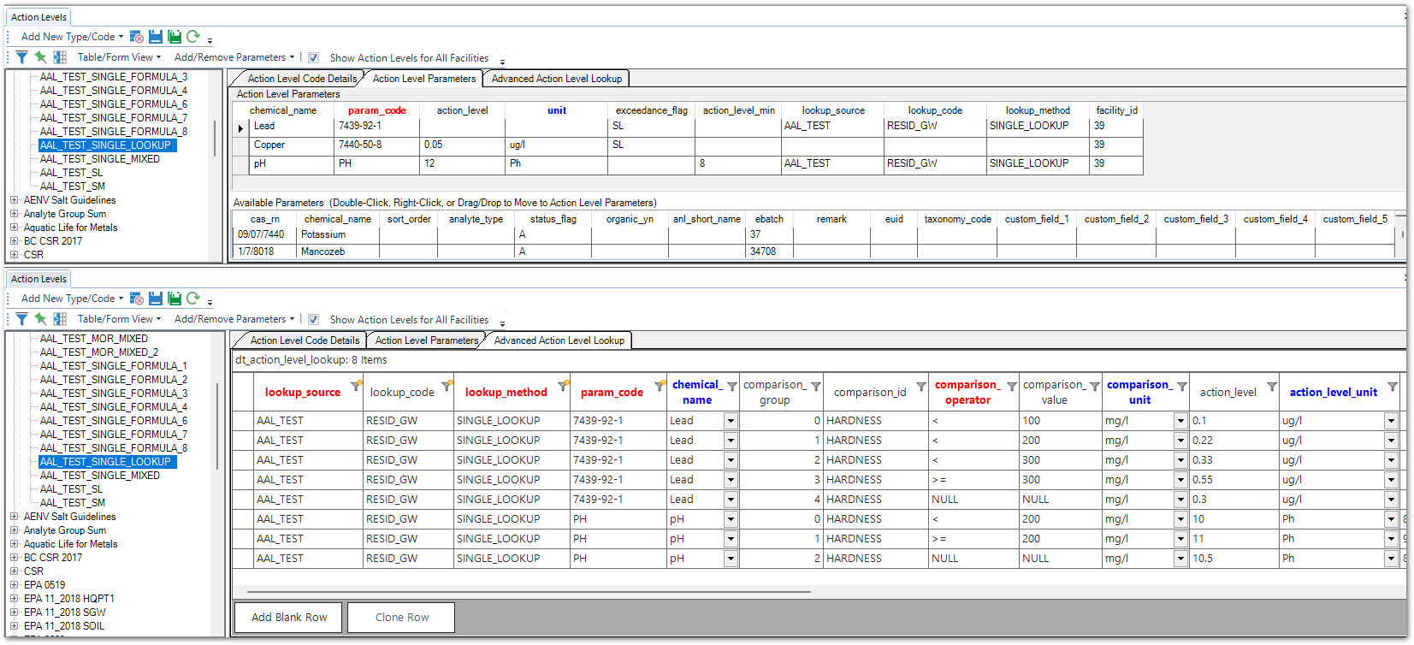
Task: Open the Table/Form View dropdown in lower toolbar
Action: [x=119, y=319]
